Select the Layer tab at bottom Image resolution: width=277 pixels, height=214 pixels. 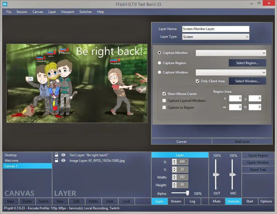pyautogui.click(x=159, y=201)
